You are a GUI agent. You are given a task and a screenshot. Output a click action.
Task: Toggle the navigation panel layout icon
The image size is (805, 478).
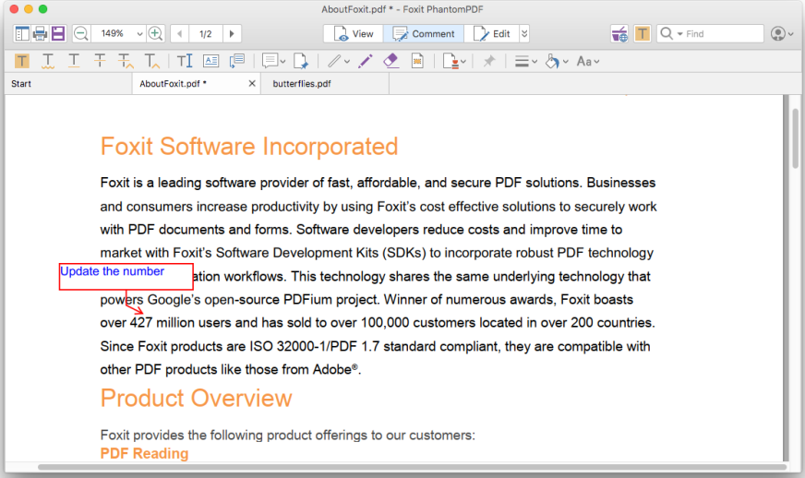(22, 34)
